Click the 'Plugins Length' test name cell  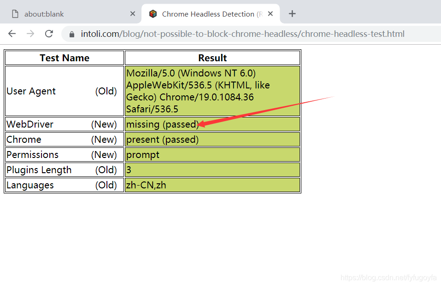65,169
